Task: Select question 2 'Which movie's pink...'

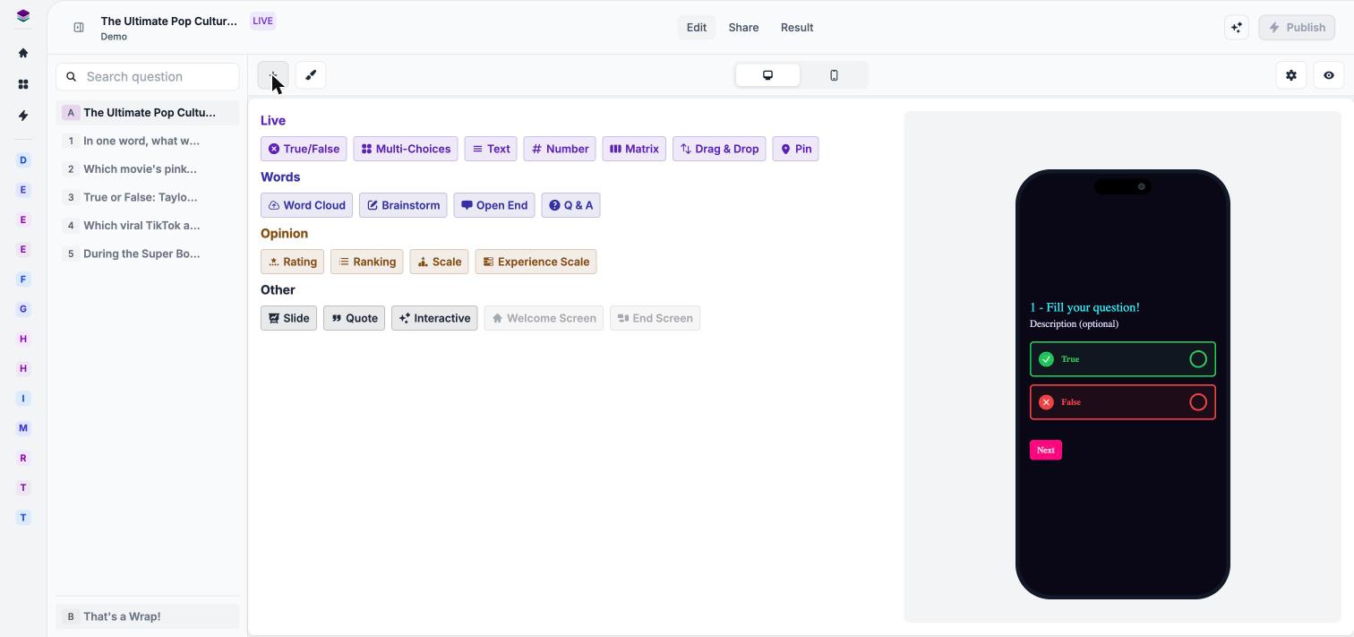Action: 148,169
